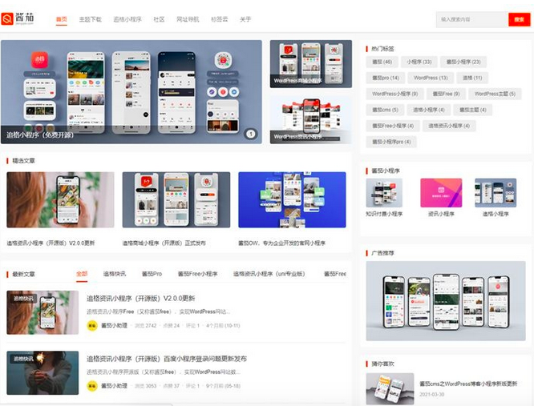Screen dimensions: 534x406
Task: Open the 广告推荐 five-phone banner image
Action: 446,301
